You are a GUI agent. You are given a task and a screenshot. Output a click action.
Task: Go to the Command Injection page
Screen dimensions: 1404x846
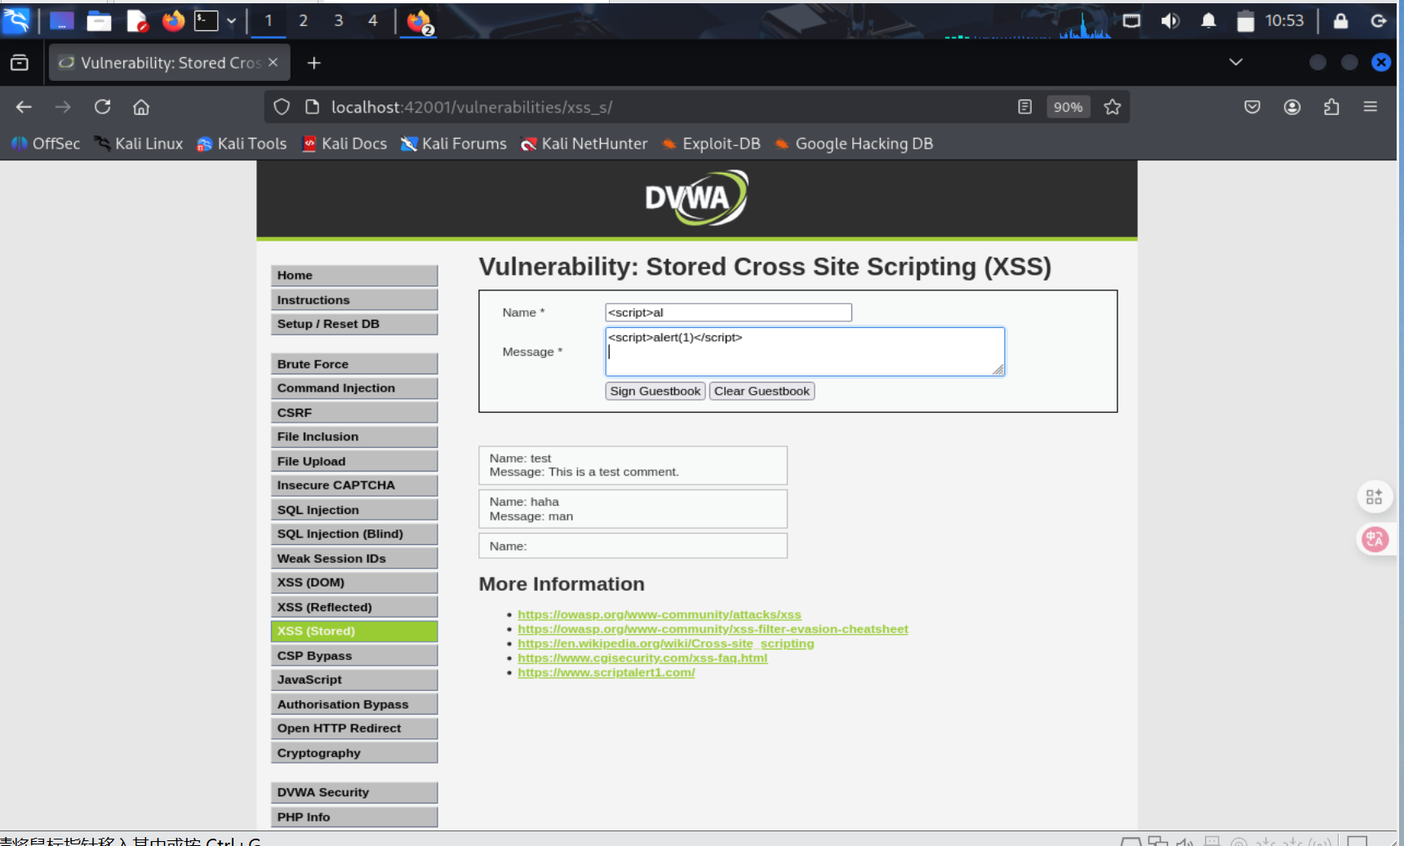[354, 388]
